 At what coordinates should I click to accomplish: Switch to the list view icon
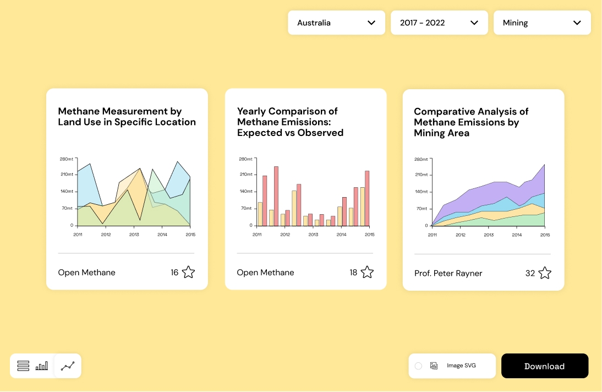click(x=23, y=366)
